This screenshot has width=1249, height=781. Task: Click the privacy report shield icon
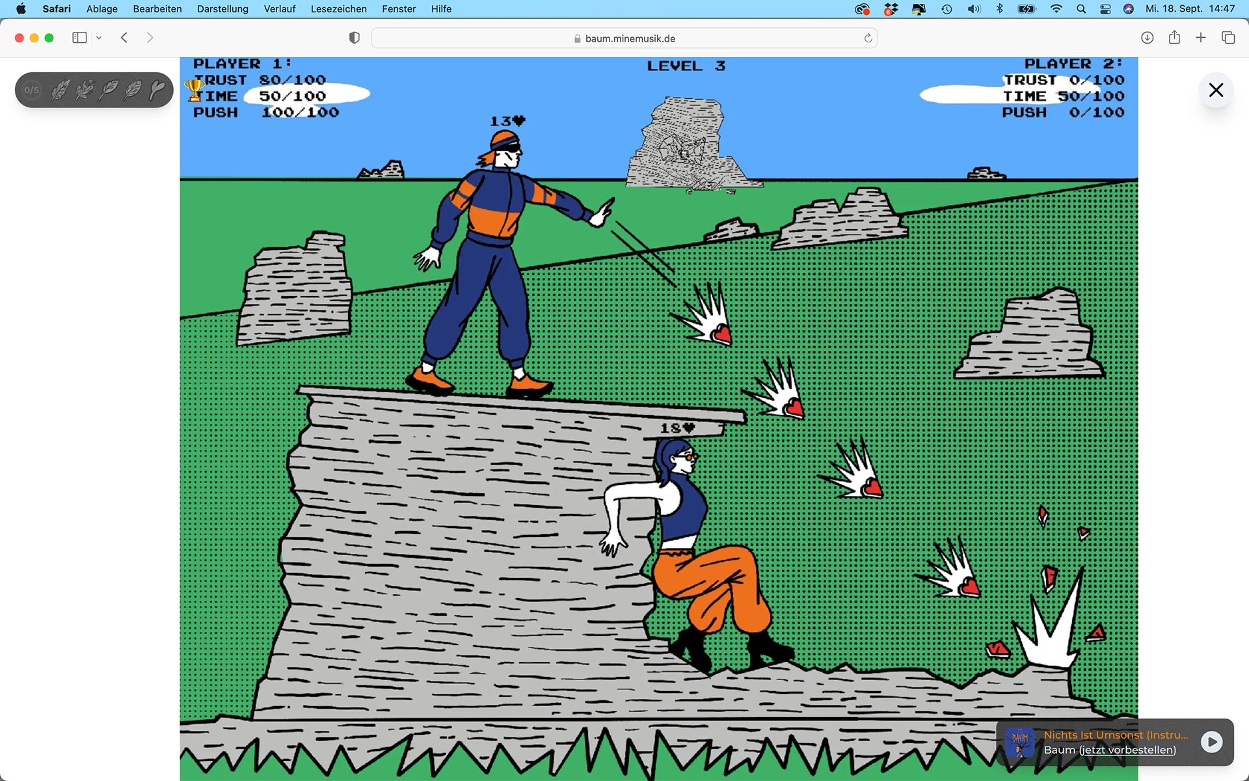click(355, 38)
